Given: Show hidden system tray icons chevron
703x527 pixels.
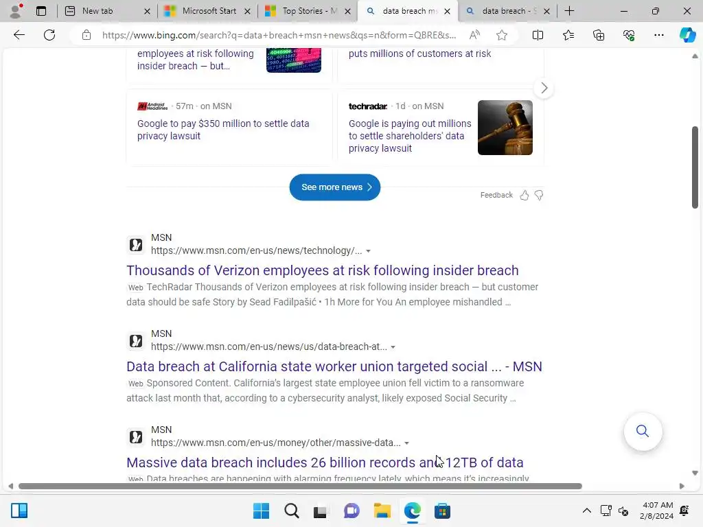Looking at the screenshot, I should pos(586,511).
